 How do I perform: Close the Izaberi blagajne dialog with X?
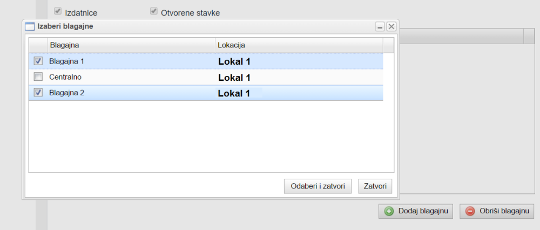click(391, 26)
